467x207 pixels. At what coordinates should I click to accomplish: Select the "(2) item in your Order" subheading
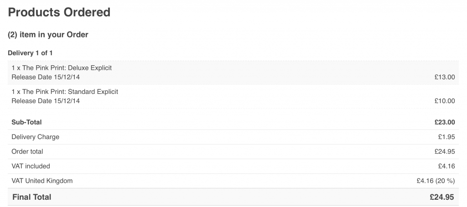pos(48,35)
